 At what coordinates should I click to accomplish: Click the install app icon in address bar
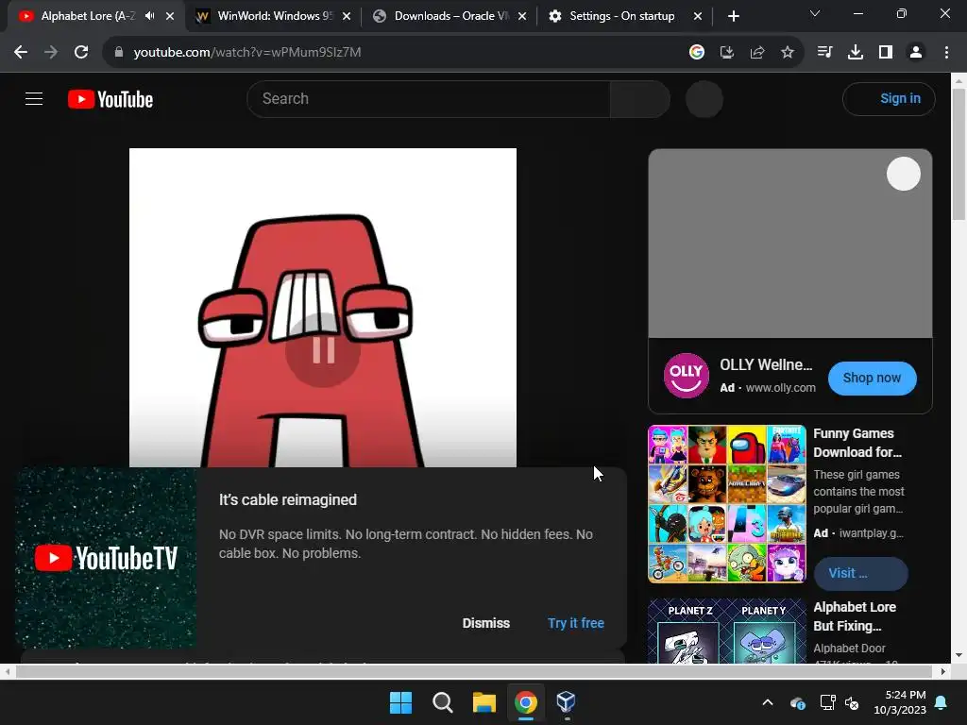tap(727, 53)
